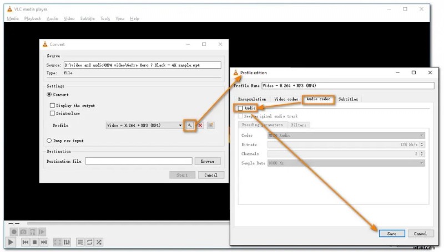The width and height of the screenshot is (444, 252).
Task: Skip to previous media track
Action: click(25, 242)
